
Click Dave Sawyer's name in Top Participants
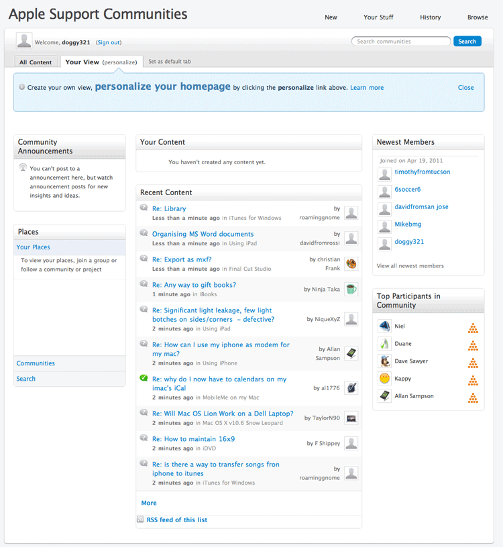click(x=411, y=361)
